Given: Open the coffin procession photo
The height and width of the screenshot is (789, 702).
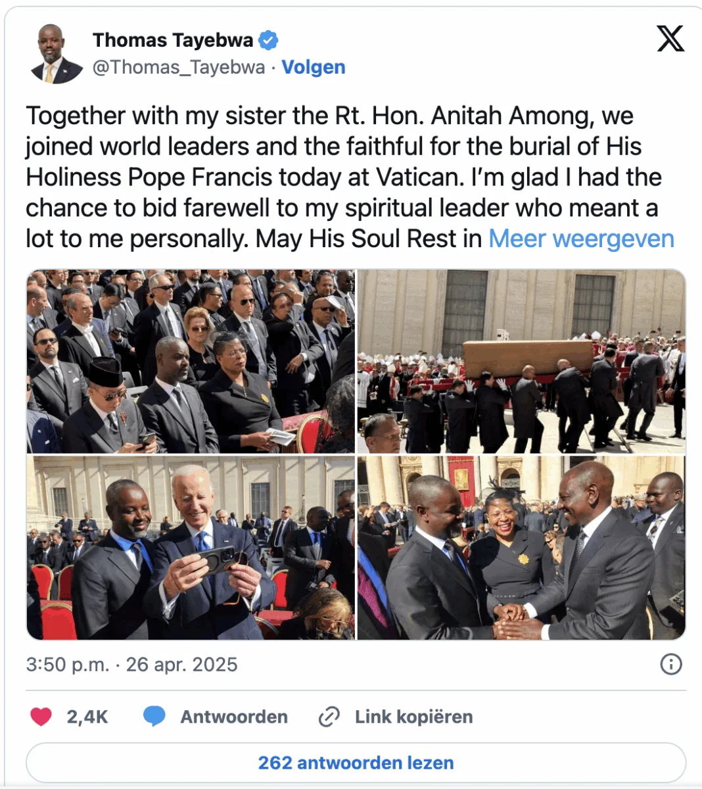Looking at the screenshot, I should tap(522, 361).
